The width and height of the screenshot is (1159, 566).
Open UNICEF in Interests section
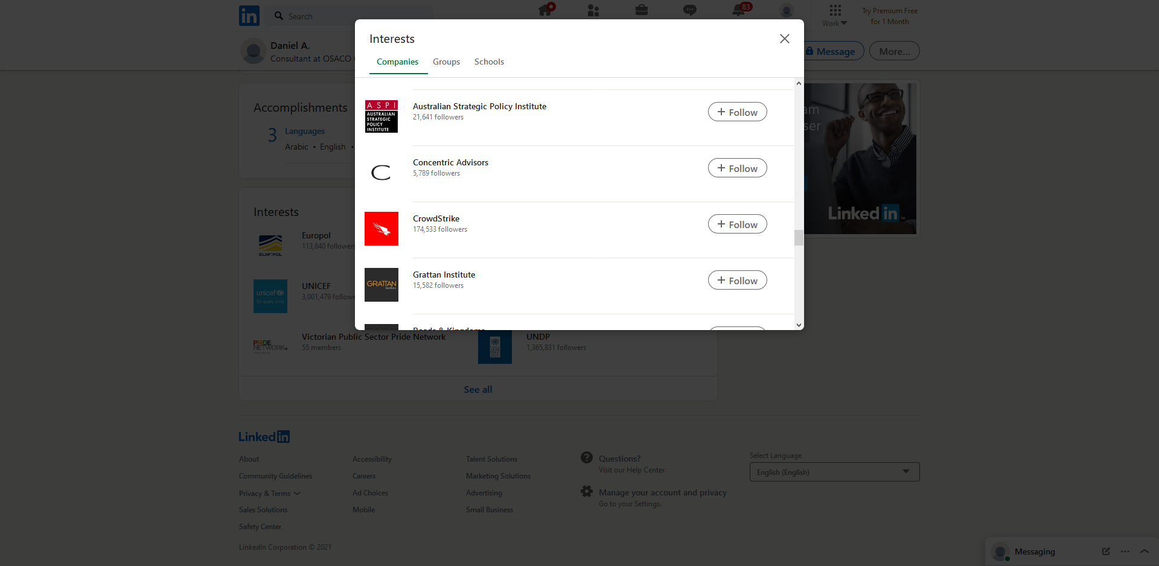316,286
